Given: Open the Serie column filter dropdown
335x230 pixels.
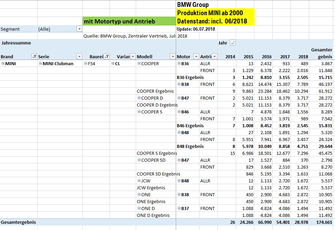Looking at the screenshot, I should [79, 56].
